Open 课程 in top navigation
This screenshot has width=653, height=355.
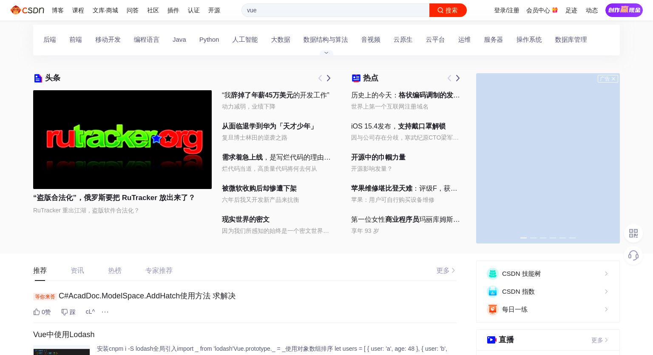tap(78, 10)
